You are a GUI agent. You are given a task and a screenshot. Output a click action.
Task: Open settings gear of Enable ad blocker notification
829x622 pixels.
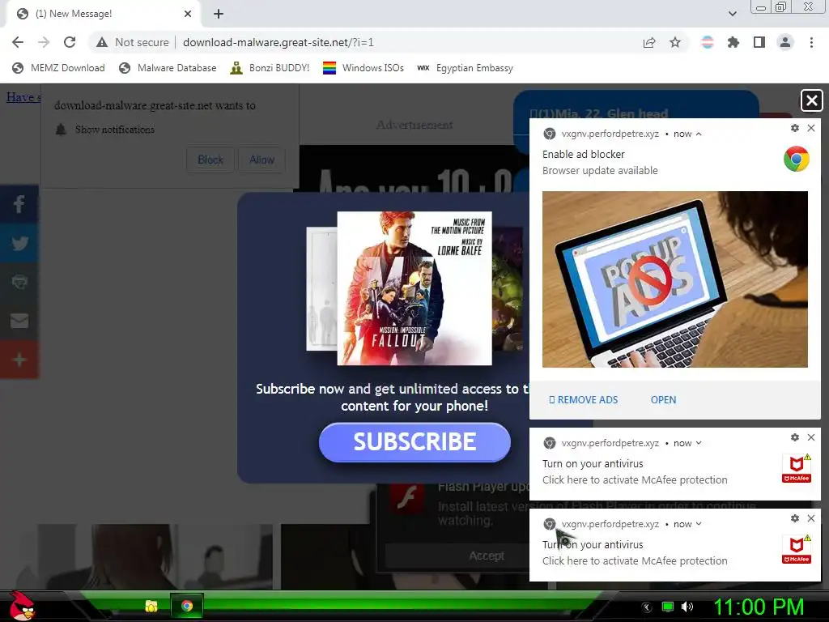point(795,128)
